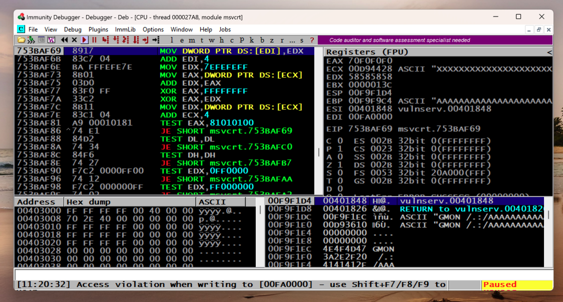563x302 pixels.
Task: Open the script list window icon
Action: coord(42,40)
